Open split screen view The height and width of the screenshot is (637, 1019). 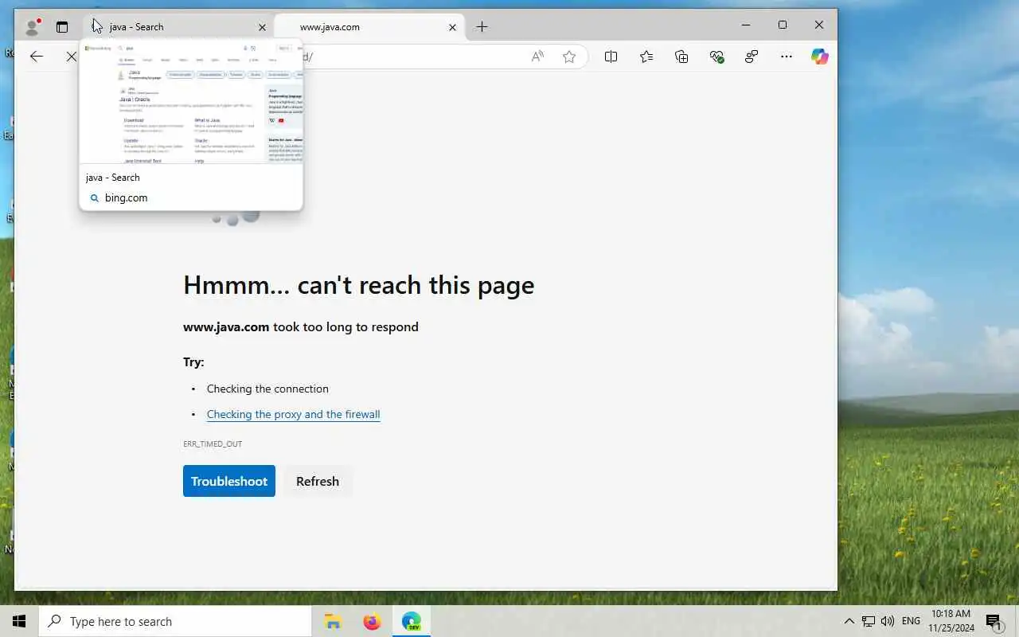(611, 57)
